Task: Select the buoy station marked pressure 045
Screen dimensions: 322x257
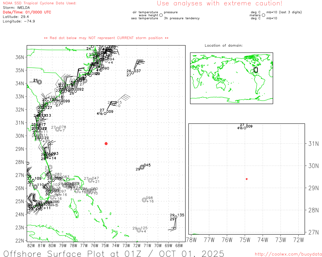Action: pos(142,167)
